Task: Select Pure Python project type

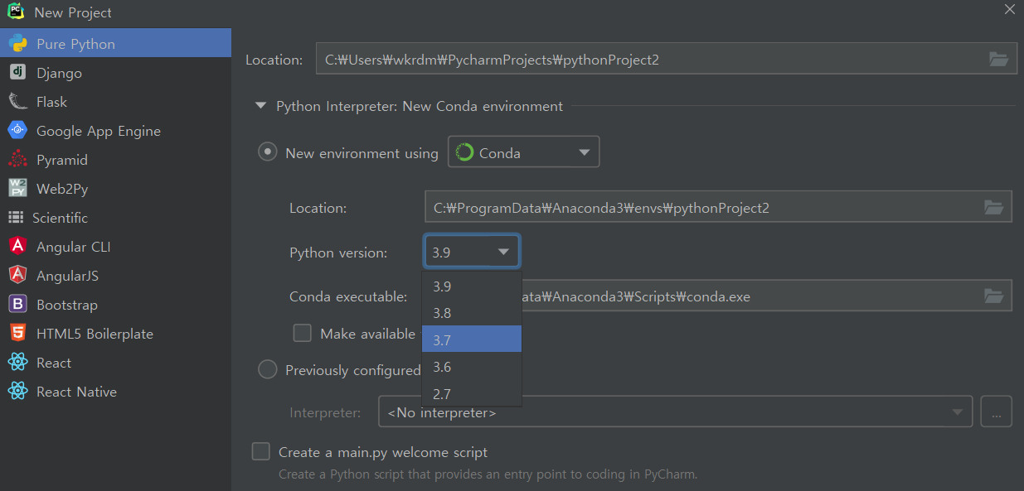Action: point(115,44)
